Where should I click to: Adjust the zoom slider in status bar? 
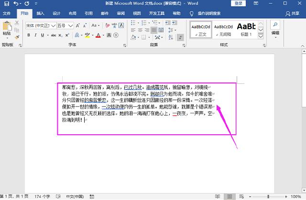pos(268,197)
